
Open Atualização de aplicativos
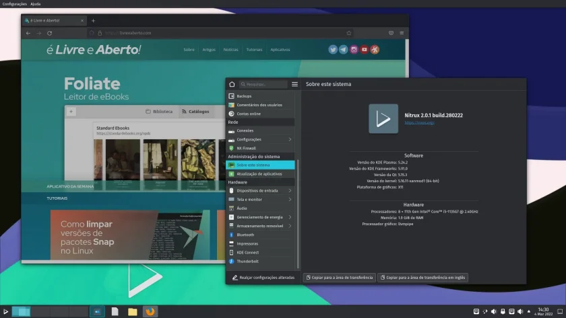pyautogui.click(x=260, y=174)
